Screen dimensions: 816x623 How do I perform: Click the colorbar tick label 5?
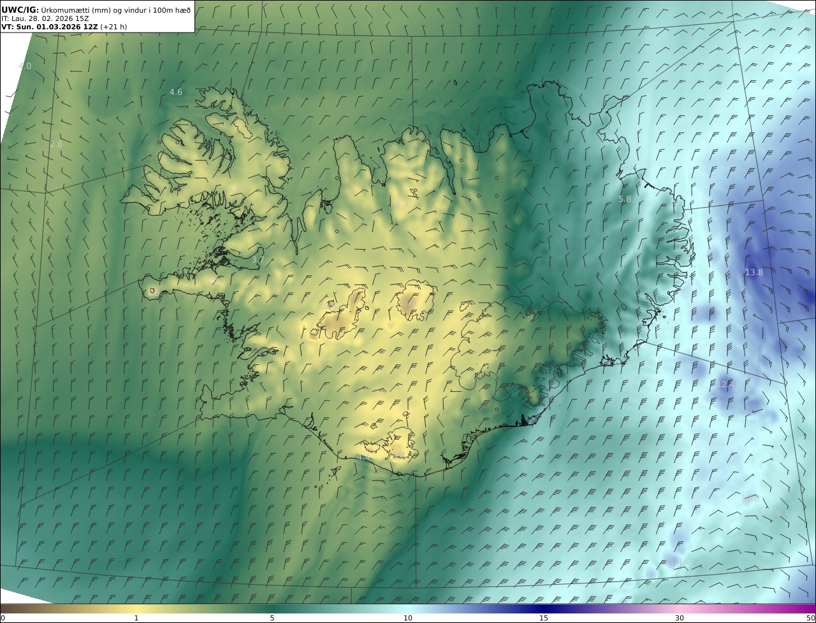pos(272,618)
